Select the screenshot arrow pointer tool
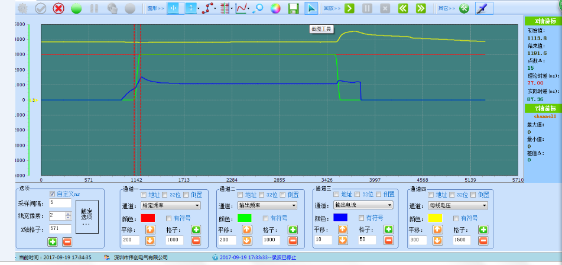Screen dimensions: 562x265 (x=311, y=8)
